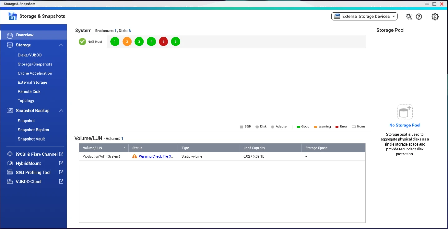Click the Storage & Snapshots app logo
Viewport: 448px width, 229px height.
(13, 16)
